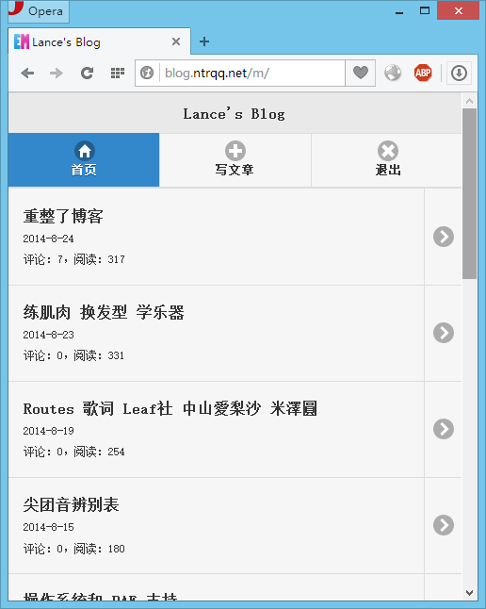Add page to favorites with heart icon
The width and height of the screenshot is (486, 609).
pos(360,73)
